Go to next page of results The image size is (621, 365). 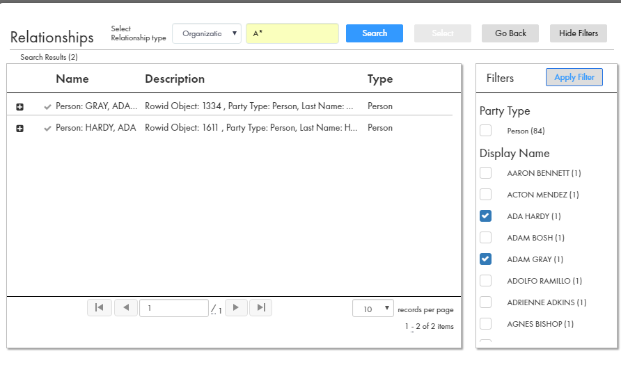[236, 308]
